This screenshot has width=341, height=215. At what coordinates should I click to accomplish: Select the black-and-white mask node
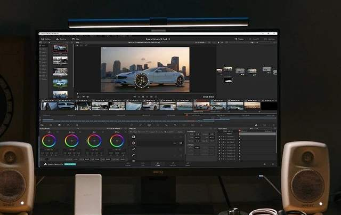(x=229, y=80)
